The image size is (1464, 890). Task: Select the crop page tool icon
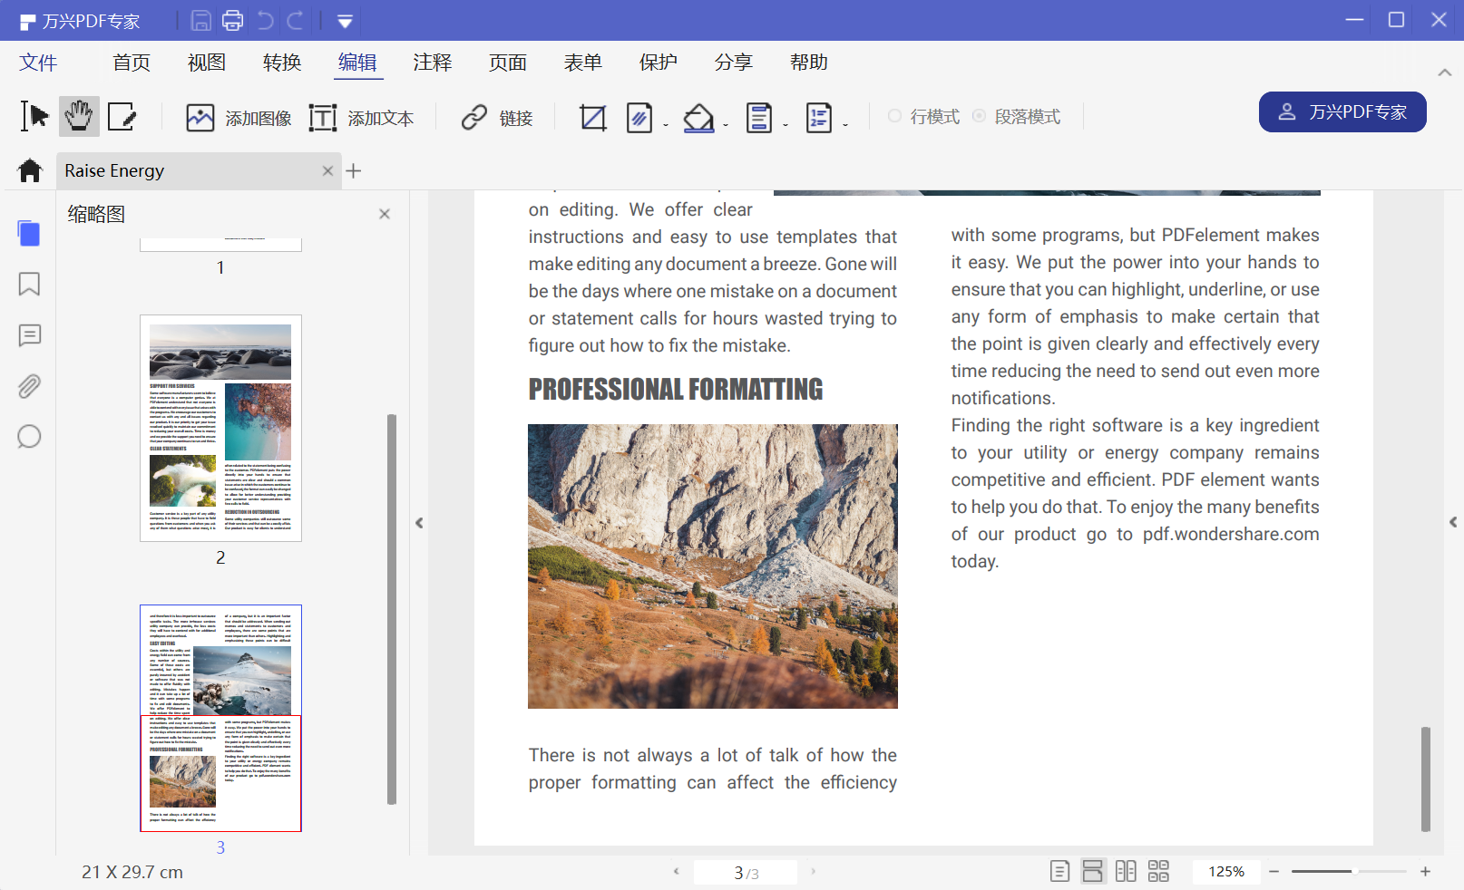tap(592, 118)
